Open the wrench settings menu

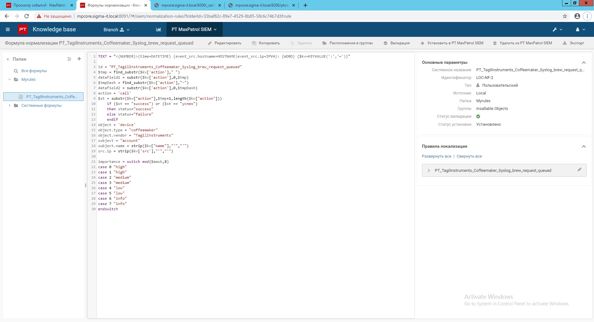pos(557,29)
